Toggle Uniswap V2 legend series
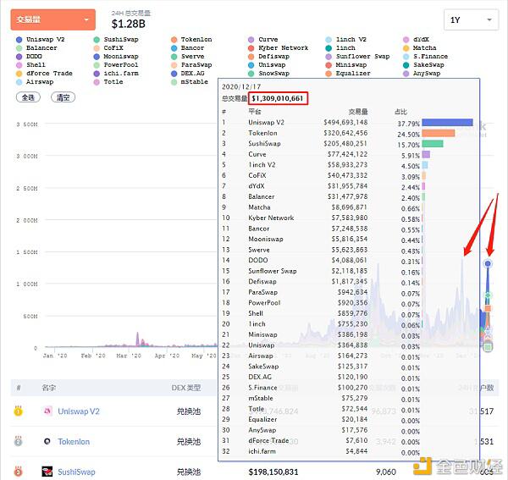 pos(41,40)
